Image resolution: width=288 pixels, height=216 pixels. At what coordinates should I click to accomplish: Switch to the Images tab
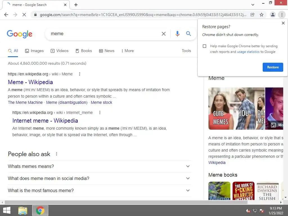click(34, 51)
